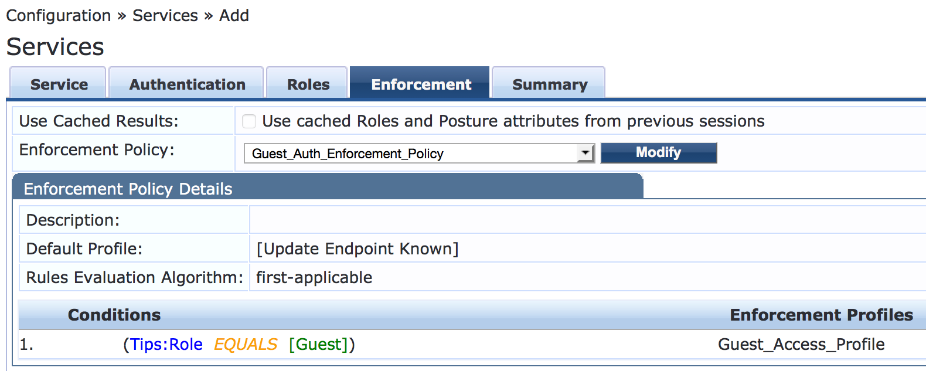Click the Enforcement Policy Details section header
This screenshot has width=926, height=371.
tap(128, 189)
